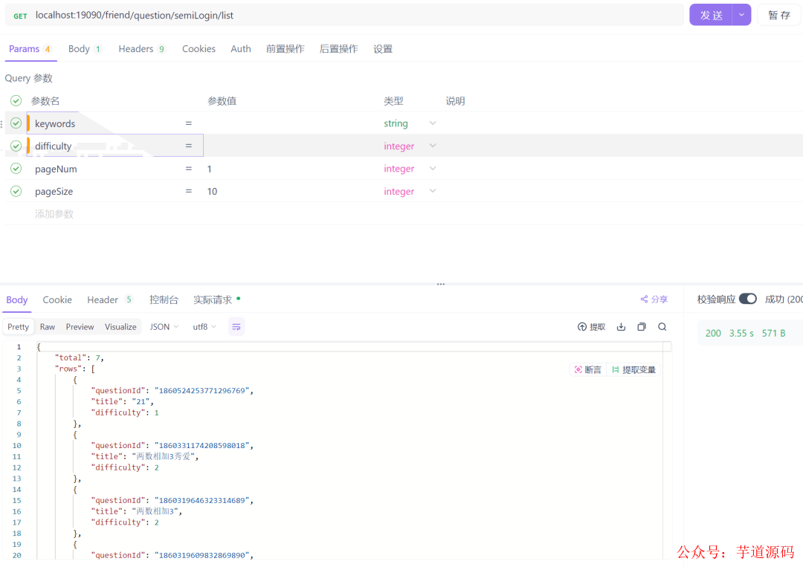Click the 3.55 s response time

741,333
